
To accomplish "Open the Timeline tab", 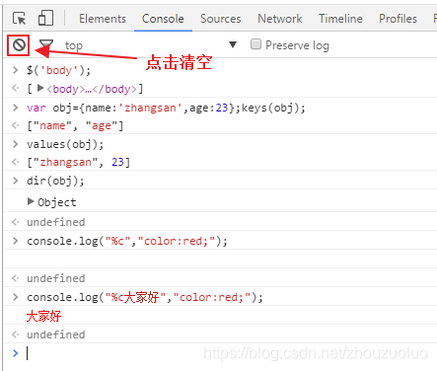I will pyautogui.click(x=340, y=19).
